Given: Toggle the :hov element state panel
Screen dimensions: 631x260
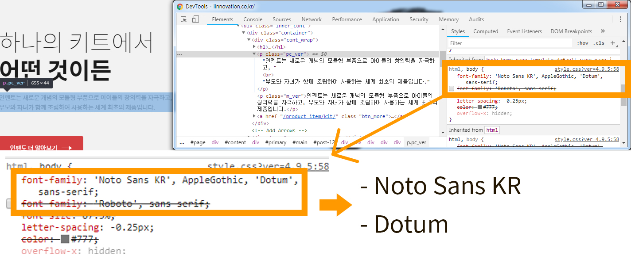Looking at the screenshot, I should click(x=583, y=43).
